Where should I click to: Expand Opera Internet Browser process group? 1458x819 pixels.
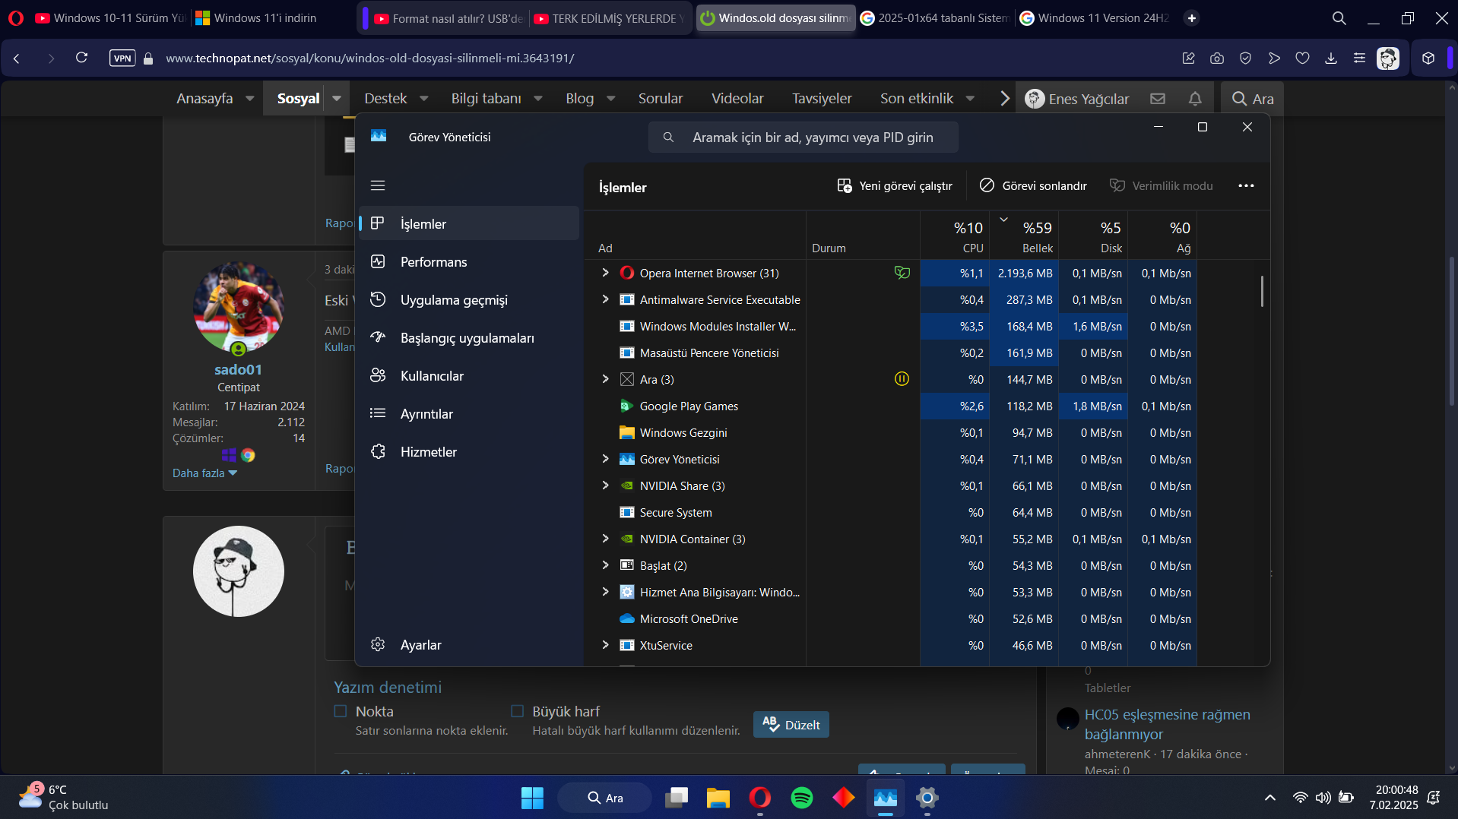605,273
